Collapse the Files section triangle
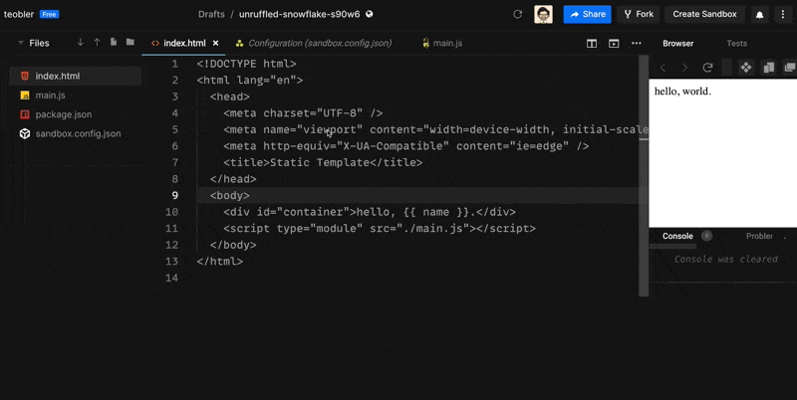Image resolution: width=797 pixels, height=400 pixels. [x=21, y=43]
